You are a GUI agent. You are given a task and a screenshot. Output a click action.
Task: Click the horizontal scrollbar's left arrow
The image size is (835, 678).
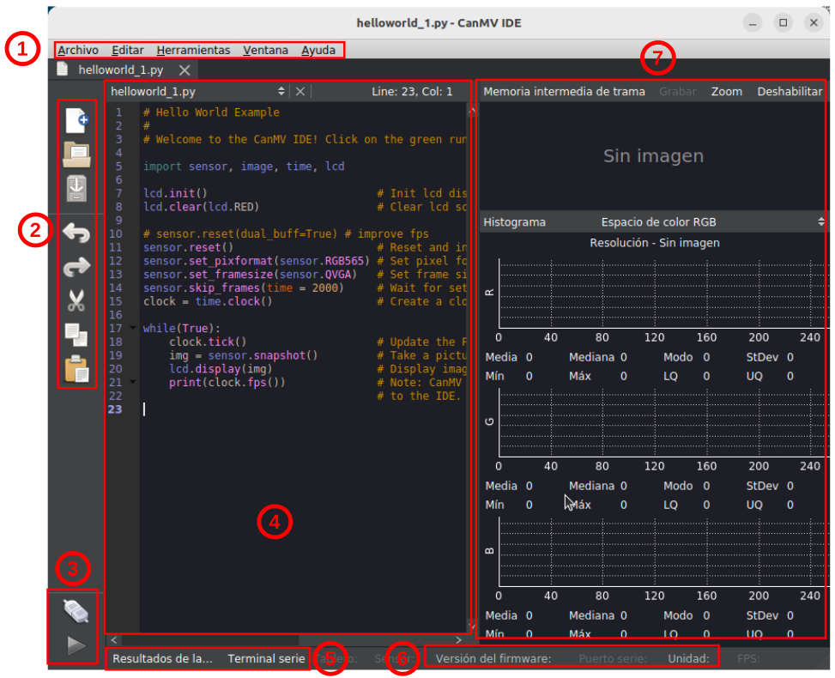tap(114, 639)
